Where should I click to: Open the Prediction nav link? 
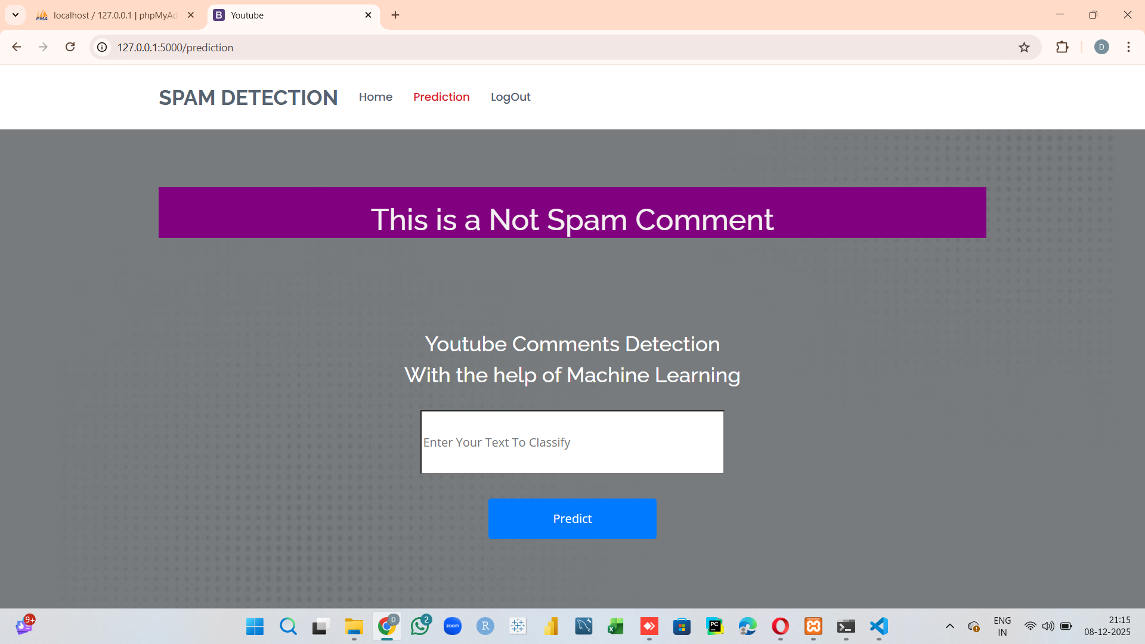coord(441,97)
